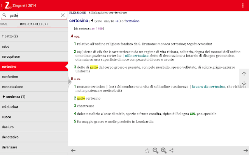Select the confortino result
Viewport: 249px width, 155px height.
(x=34, y=77)
